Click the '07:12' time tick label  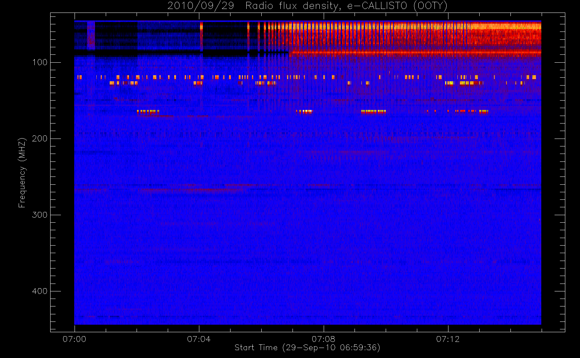448,339
